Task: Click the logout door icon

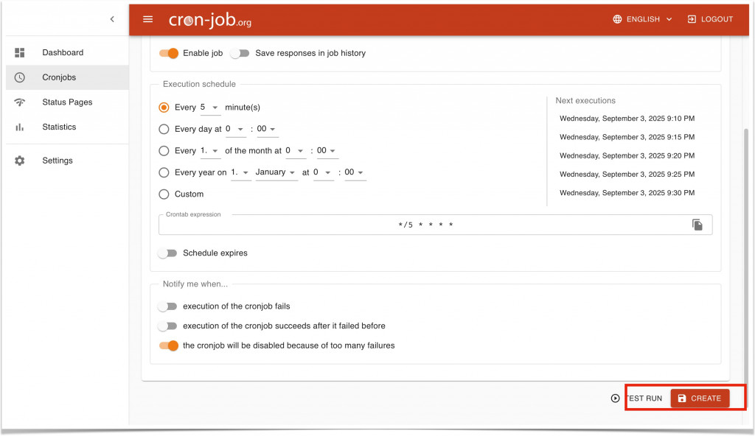Action: click(x=692, y=19)
